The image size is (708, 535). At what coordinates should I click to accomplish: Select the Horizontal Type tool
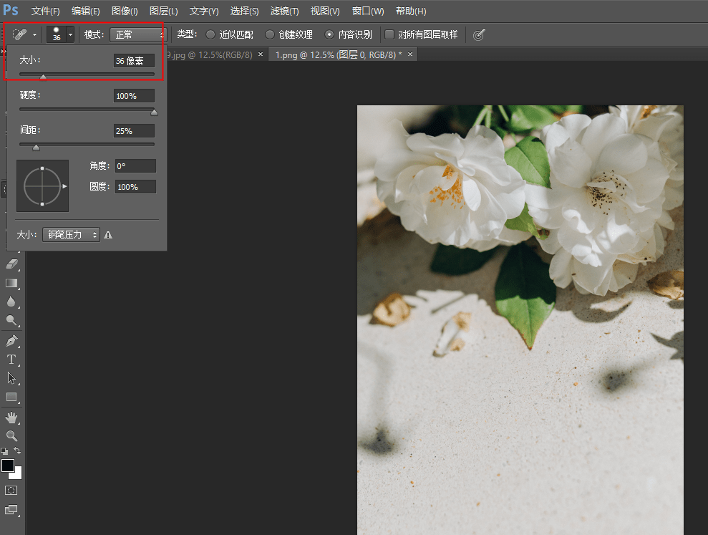tap(11, 359)
